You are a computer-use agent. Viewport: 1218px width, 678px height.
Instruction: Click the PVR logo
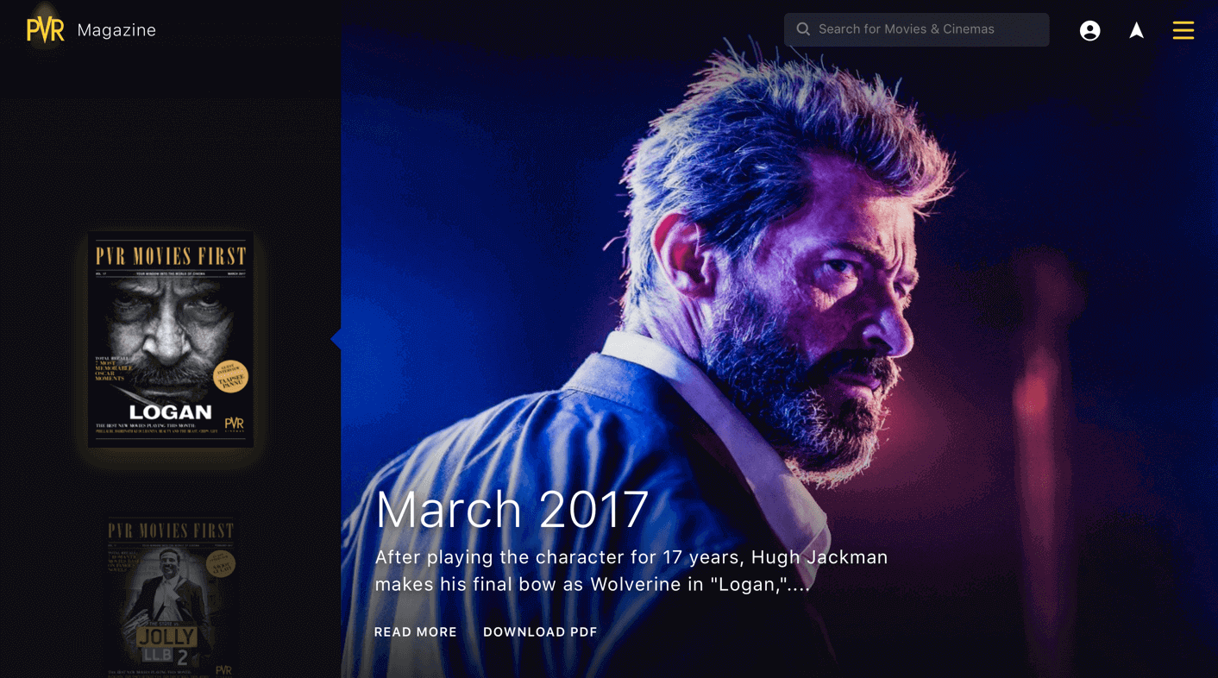pos(46,30)
